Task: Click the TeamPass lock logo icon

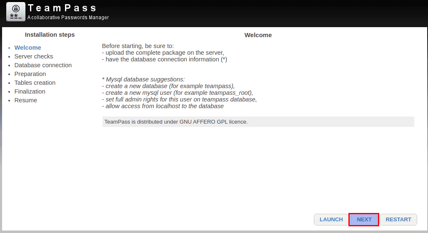Action: [16, 12]
